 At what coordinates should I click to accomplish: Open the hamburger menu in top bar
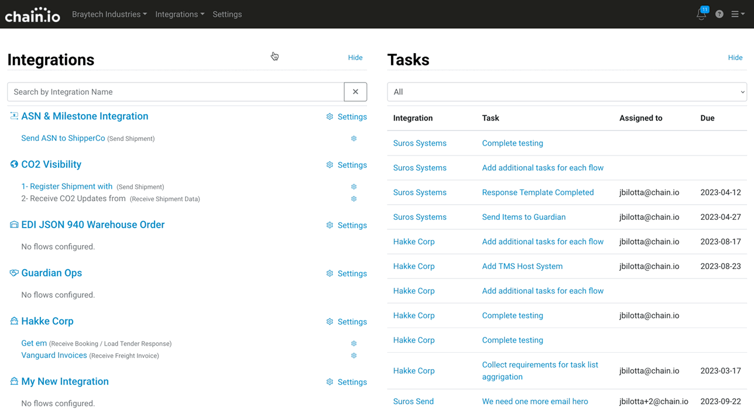click(738, 14)
